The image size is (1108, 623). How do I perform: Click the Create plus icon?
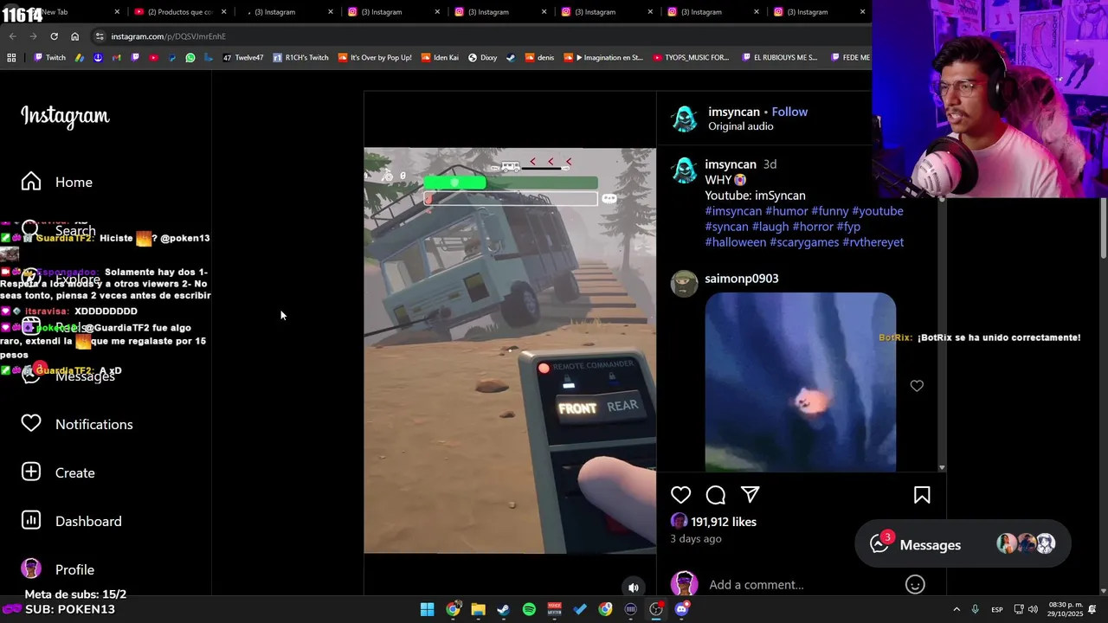(x=31, y=472)
